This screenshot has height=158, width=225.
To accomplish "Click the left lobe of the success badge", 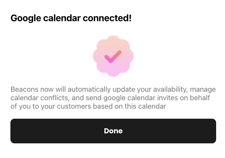I will pyautogui.click(x=96, y=56).
